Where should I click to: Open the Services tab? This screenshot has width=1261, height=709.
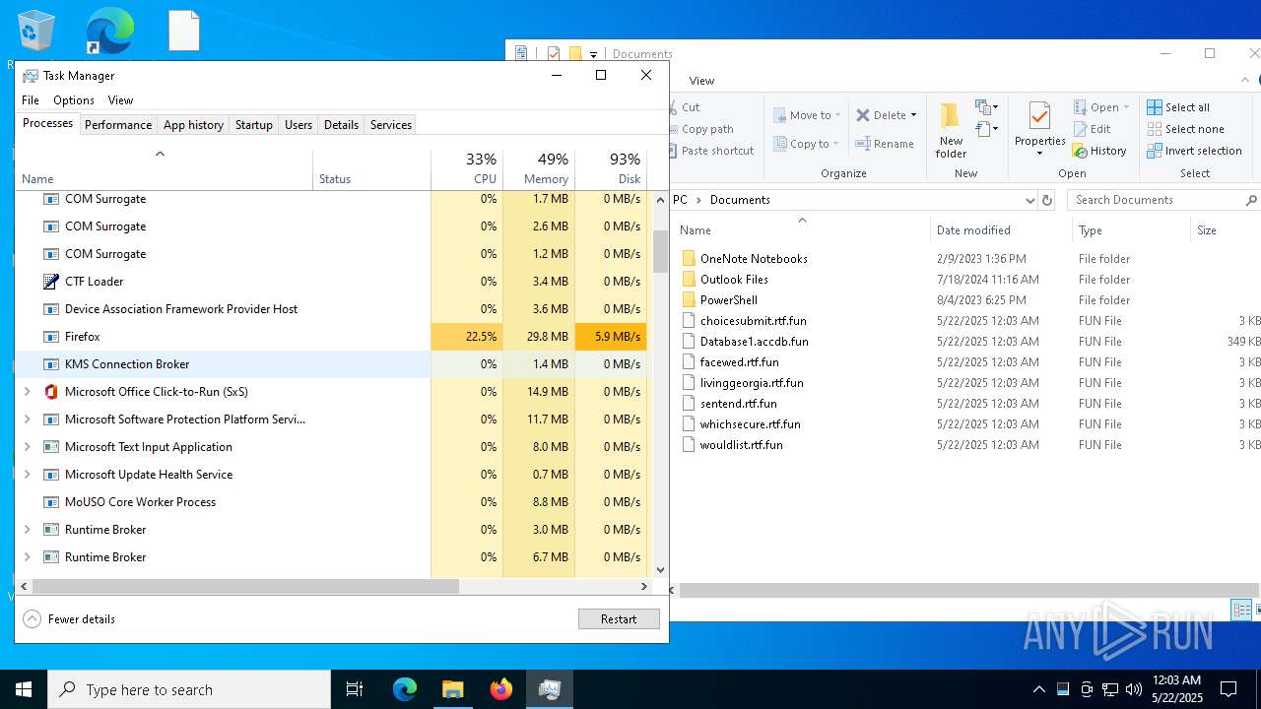click(391, 125)
